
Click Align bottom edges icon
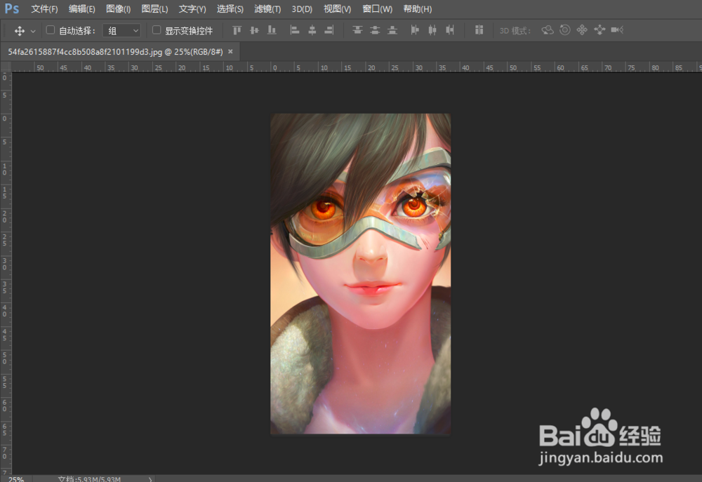coord(272,30)
